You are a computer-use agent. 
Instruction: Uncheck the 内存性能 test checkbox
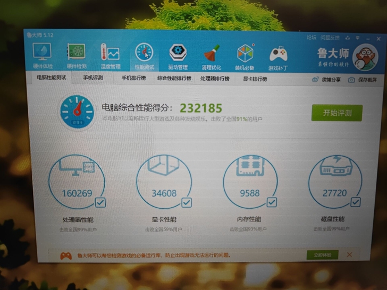pyautogui.click(x=272, y=202)
